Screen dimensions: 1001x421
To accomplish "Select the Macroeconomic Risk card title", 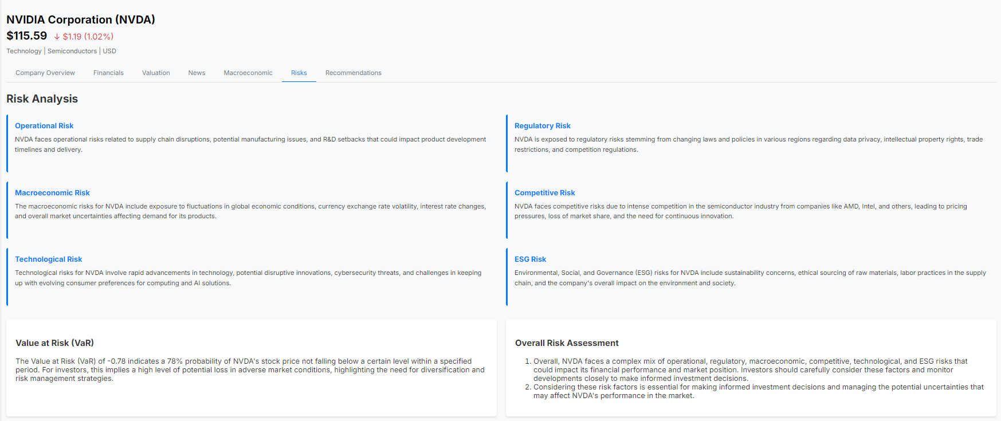I will [52, 192].
